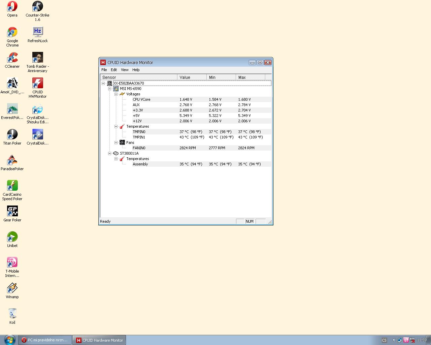
Task: Click the CCleaner desktop shortcut
Action: coord(12,60)
